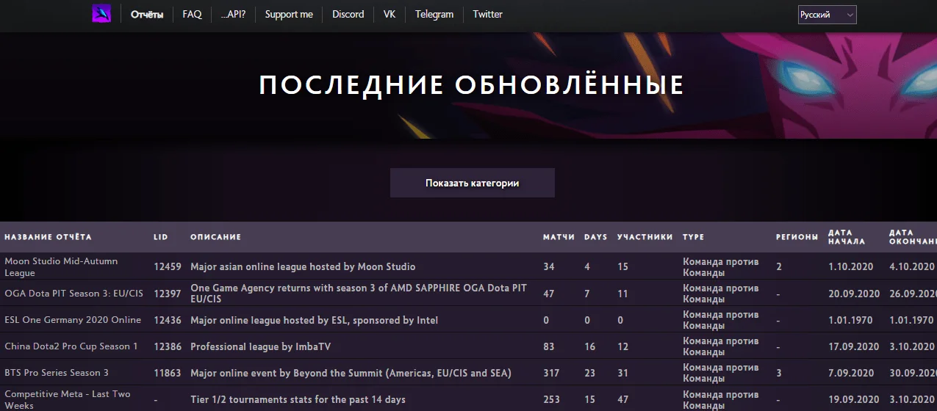Open the Telegram link

click(x=434, y=14)
